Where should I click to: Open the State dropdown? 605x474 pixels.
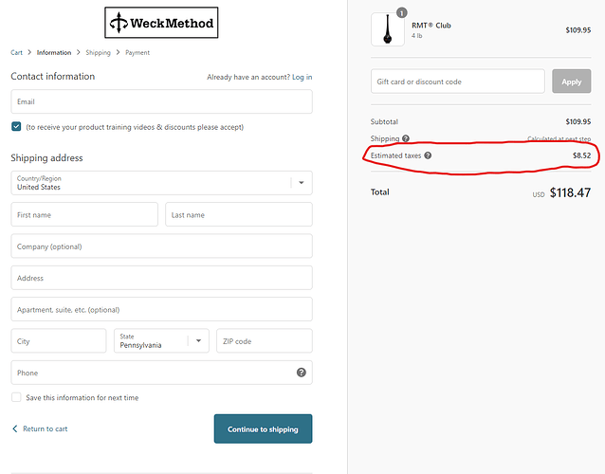(161, 341)
